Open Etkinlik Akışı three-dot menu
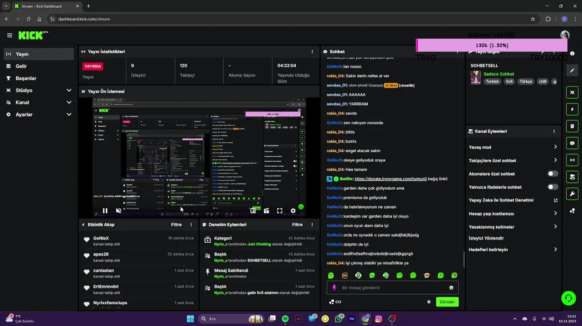This screenshot has width=582, height=326. 191,225
